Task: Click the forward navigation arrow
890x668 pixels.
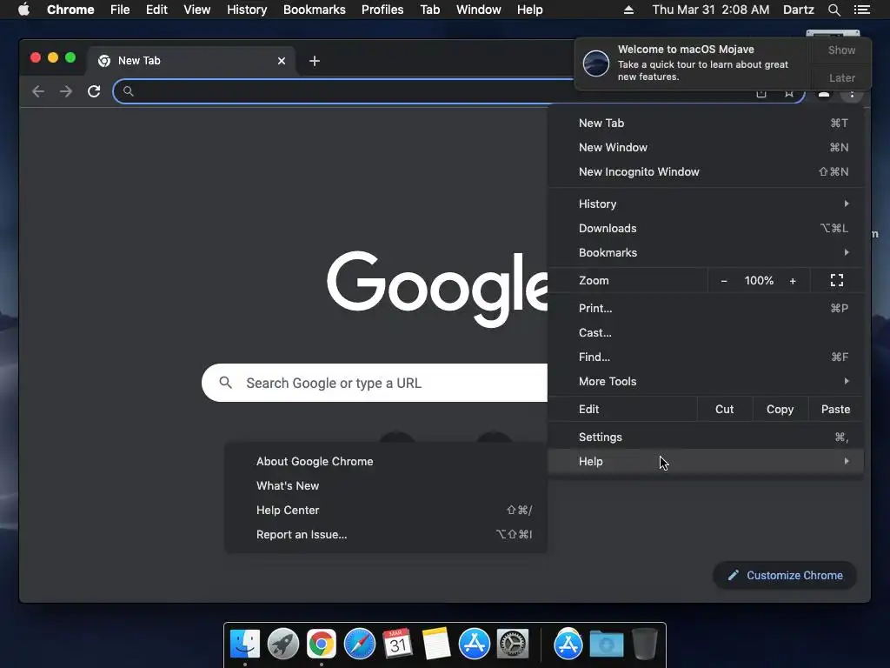Action: coord(66,91)
